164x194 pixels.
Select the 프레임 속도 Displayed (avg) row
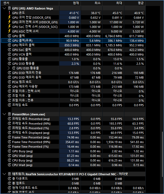coord(73,133)
